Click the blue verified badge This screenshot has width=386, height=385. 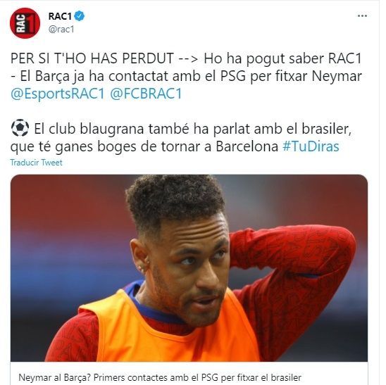[80, 16]
